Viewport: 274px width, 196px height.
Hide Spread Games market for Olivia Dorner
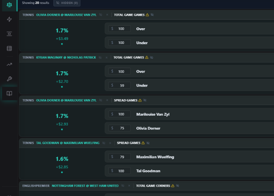[145, 100]
